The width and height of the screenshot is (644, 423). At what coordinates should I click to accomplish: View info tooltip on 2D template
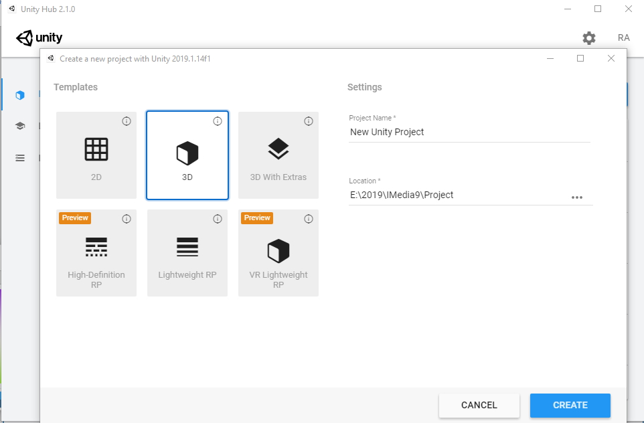pyautogui.click(x=126, y=121)
